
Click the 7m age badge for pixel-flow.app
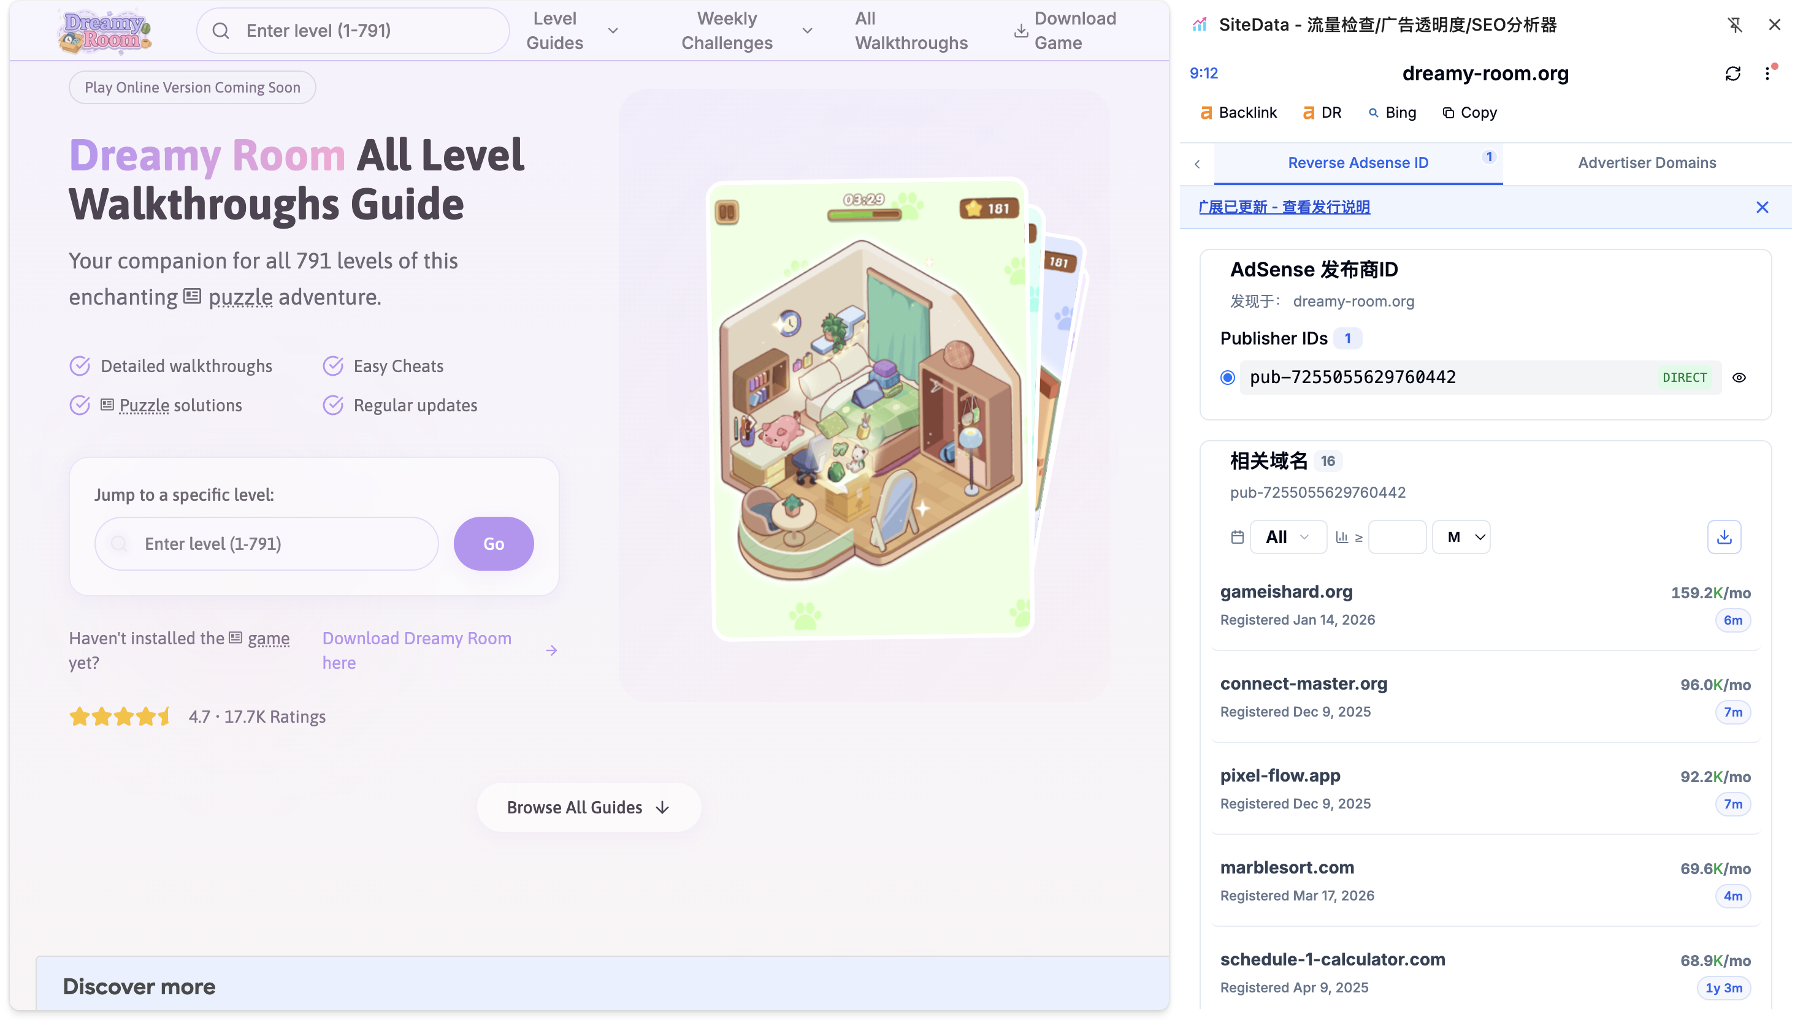tap(1732, 805)
